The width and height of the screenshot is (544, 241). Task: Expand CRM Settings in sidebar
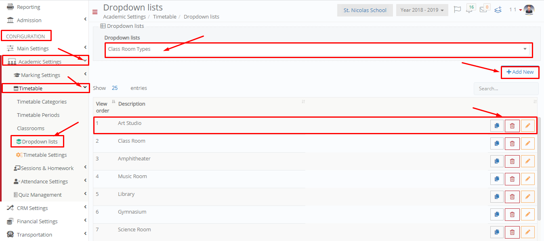tap(44, 208)
